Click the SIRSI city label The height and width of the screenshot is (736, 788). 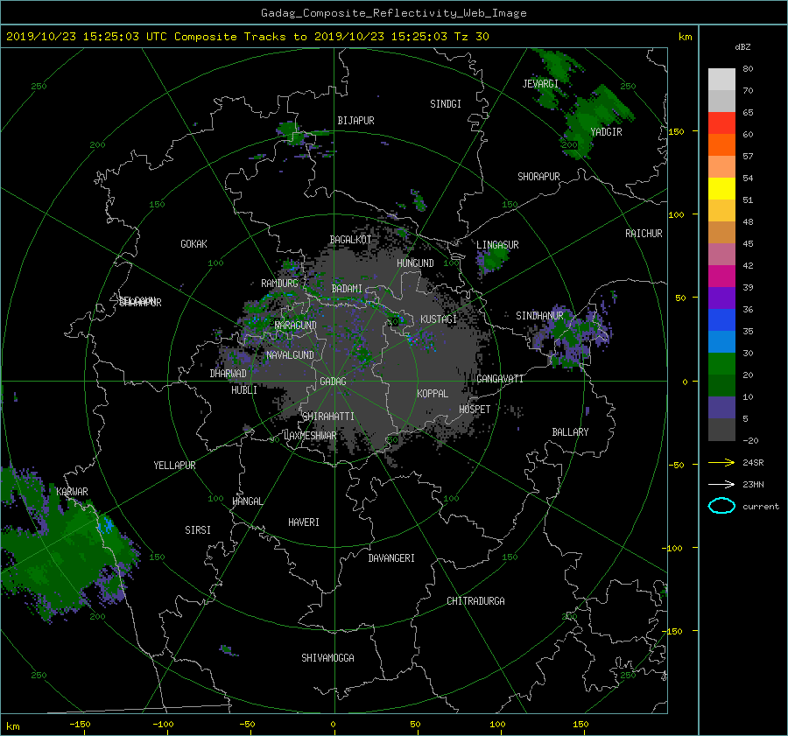(x=198, y=530)
